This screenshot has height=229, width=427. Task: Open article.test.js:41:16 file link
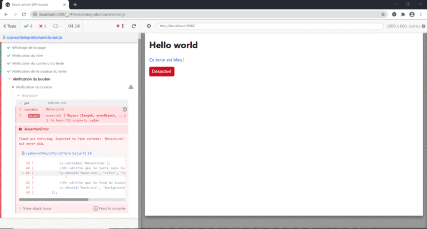click(x=59, y=153)
